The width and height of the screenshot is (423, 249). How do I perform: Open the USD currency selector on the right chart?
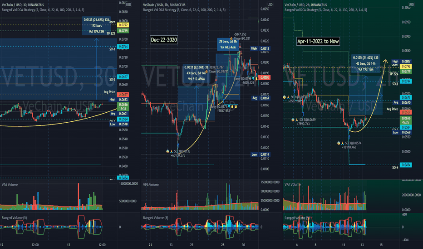411,5
